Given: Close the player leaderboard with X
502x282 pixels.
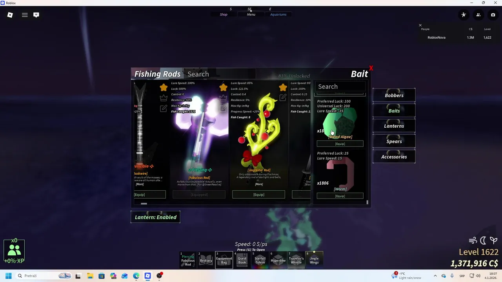Looking at the screenshot, I should (420, 25).
